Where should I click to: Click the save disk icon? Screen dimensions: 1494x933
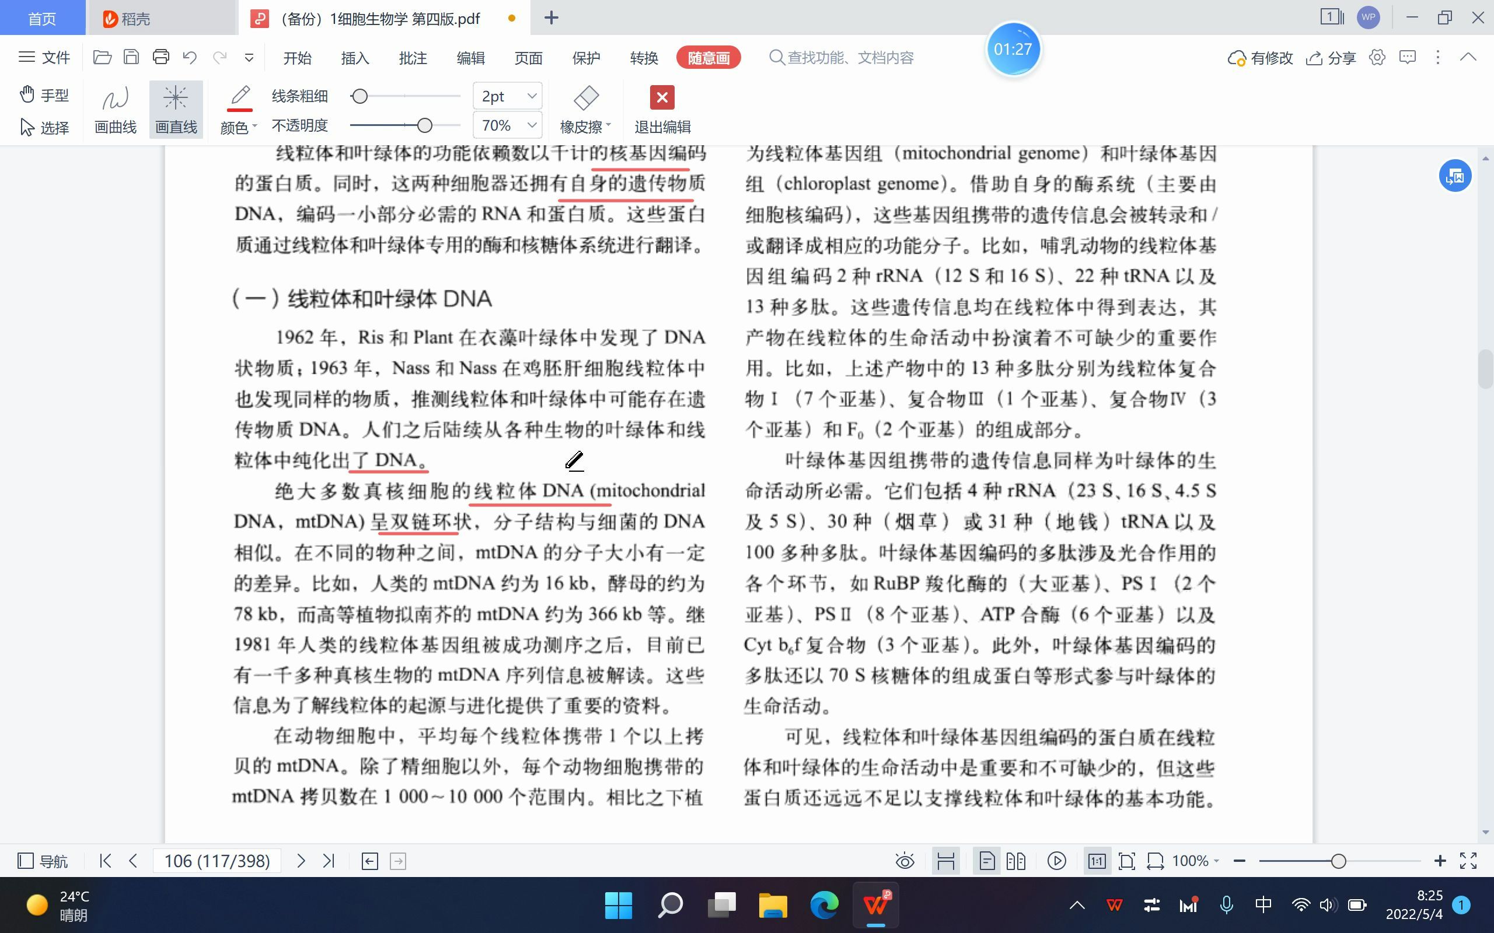pos(131,57)
